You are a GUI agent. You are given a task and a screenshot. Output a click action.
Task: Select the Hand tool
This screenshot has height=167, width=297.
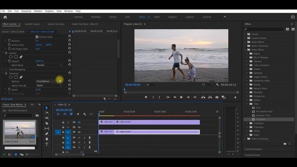tap(47, 139)
